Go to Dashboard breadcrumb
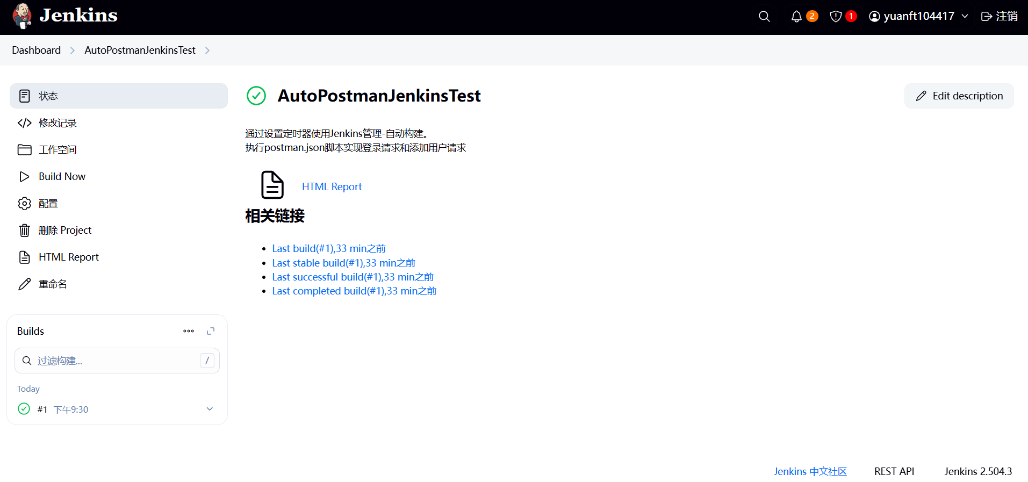Screen dimensions: 1028x482 point(37,50)
